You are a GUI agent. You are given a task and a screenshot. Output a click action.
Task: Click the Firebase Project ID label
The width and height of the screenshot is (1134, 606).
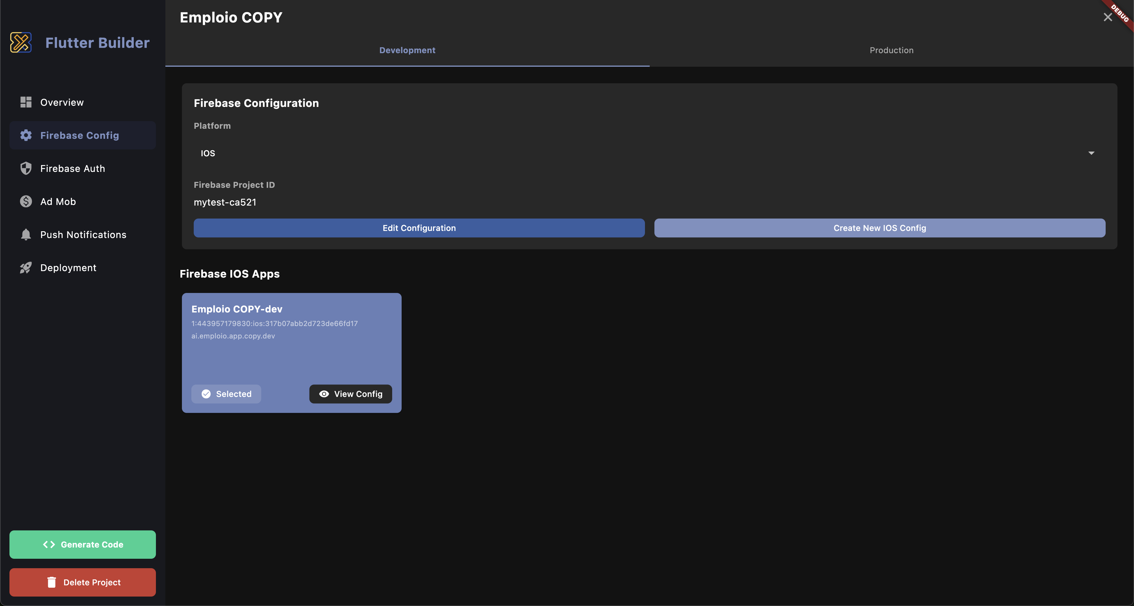point(234,185)
